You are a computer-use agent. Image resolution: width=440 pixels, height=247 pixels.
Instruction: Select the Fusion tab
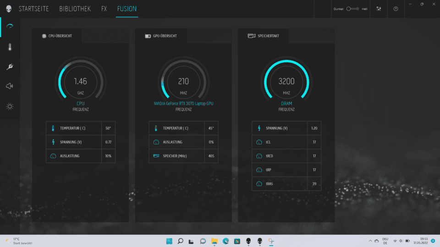pos(126,9)
